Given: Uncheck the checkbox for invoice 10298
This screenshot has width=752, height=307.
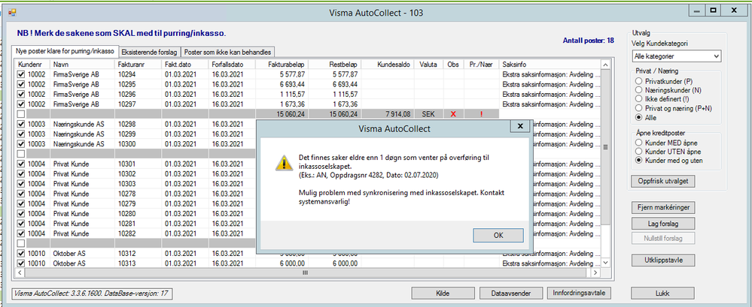Looking at the screenshot, I should click(20, 124).
